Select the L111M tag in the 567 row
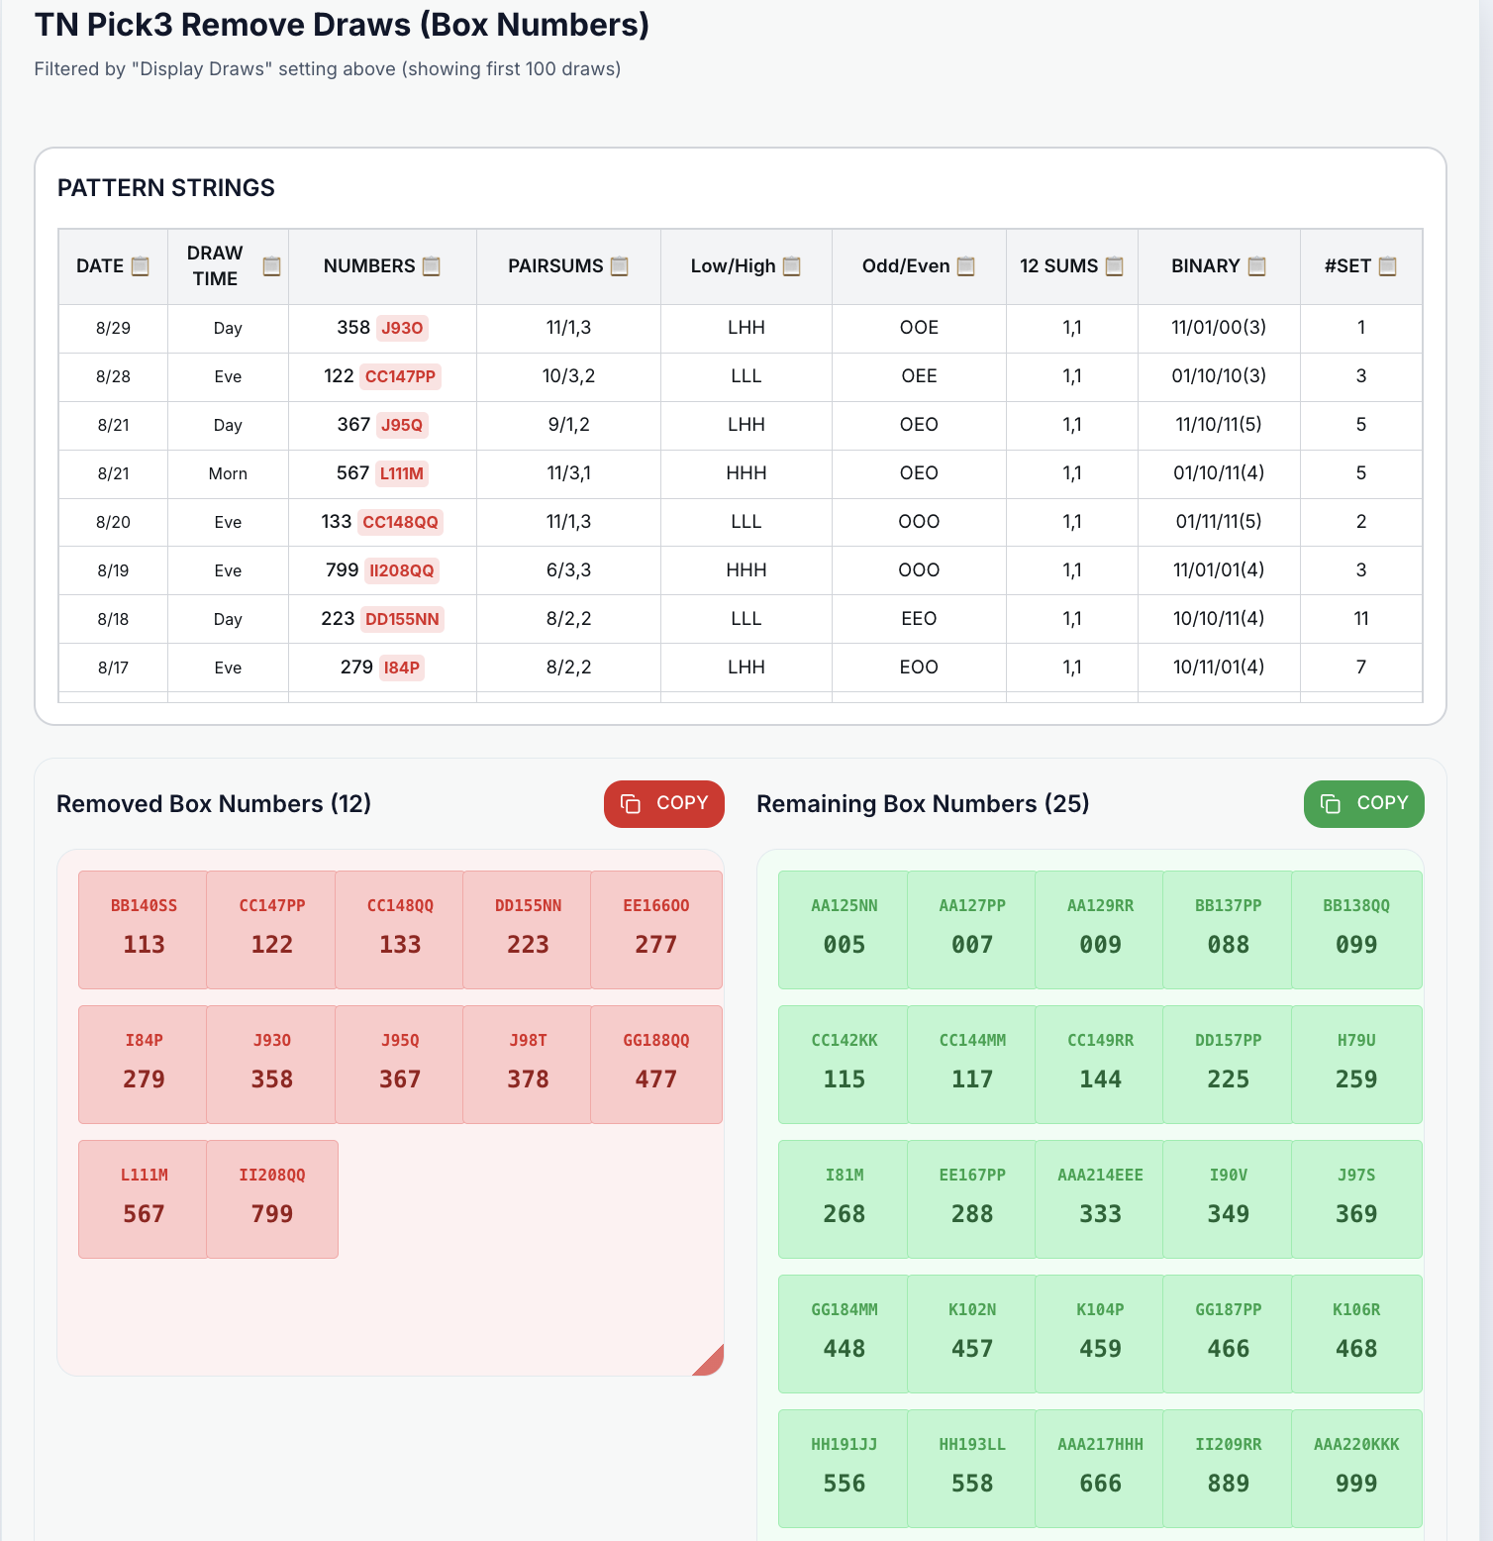 point(402,473)
